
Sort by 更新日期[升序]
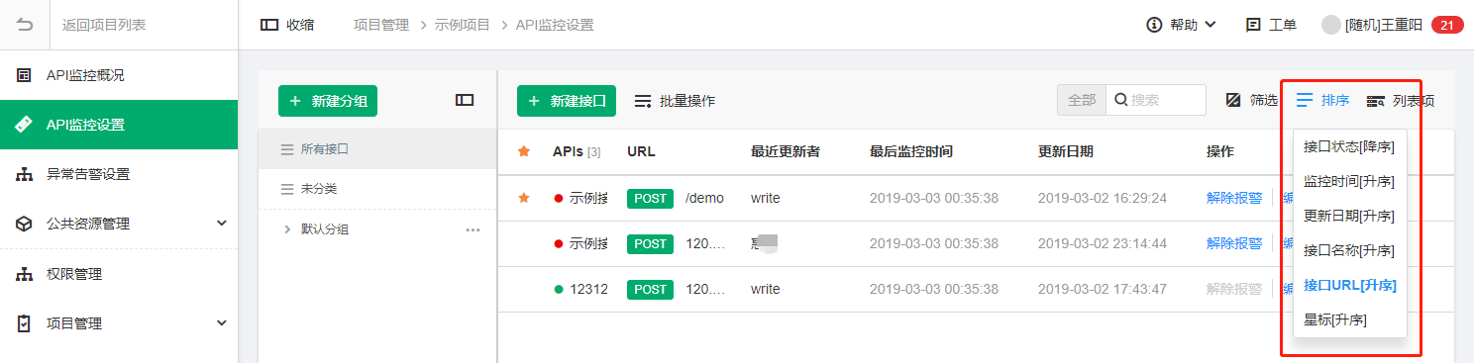click(1349, 216)
